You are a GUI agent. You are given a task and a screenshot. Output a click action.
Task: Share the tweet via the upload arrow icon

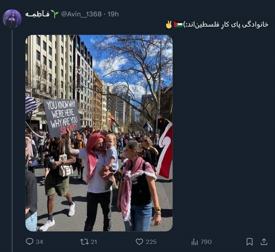(x=264, y=242)
